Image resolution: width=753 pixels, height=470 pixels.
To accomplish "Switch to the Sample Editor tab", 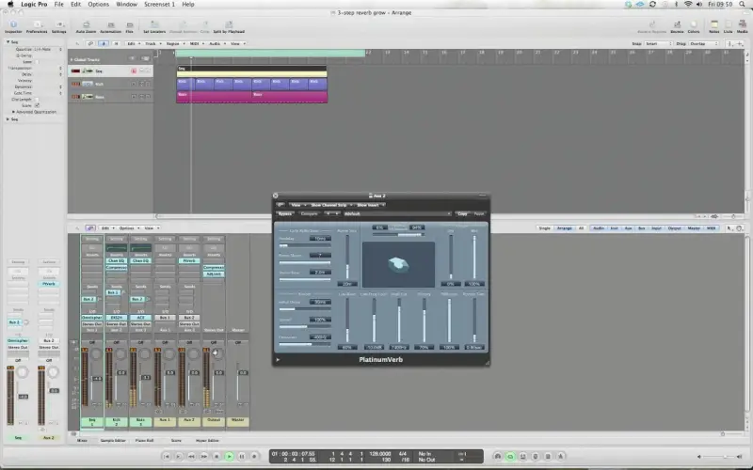I will (113, 440).
